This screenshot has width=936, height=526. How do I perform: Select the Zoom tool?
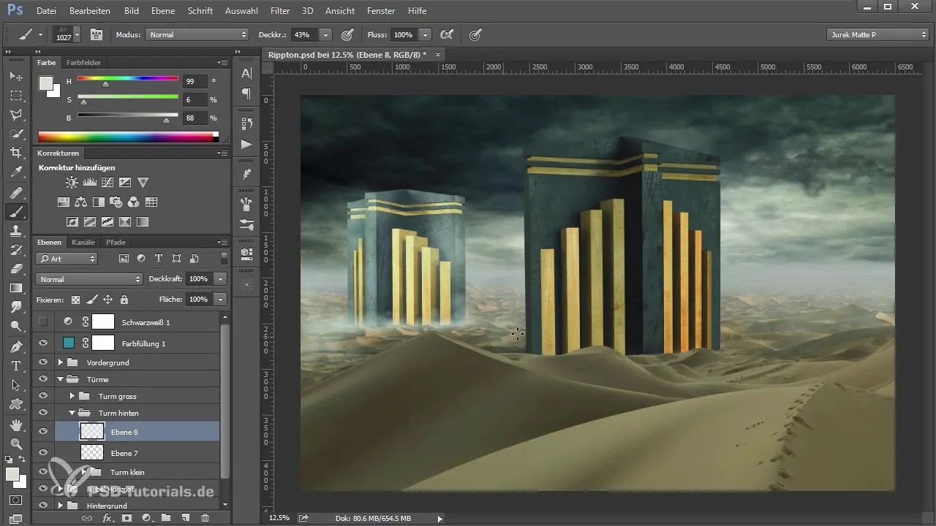point(16,443)
